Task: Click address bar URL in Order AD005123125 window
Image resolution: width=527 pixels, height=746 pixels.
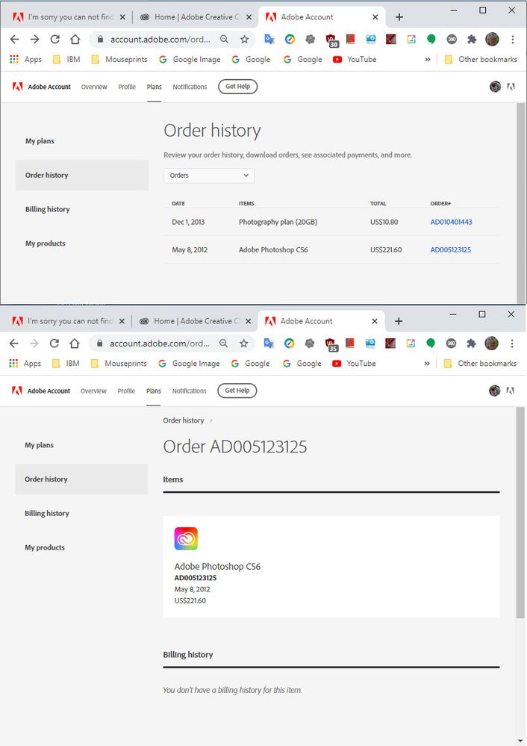Action: pyautogui.click(x=160, y=344)
